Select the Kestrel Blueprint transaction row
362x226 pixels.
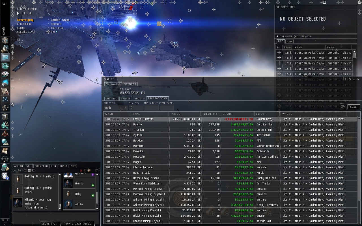230,119
